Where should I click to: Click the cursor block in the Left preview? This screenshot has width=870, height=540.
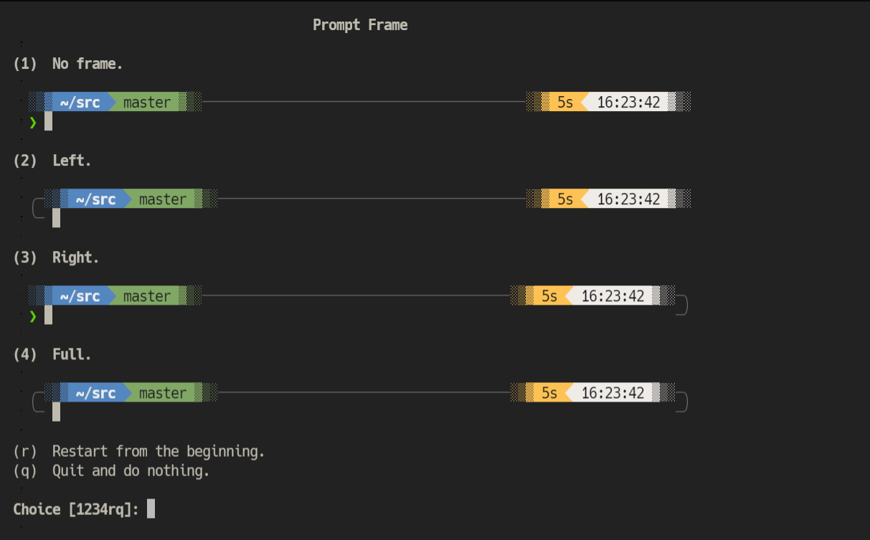[56, 218]
